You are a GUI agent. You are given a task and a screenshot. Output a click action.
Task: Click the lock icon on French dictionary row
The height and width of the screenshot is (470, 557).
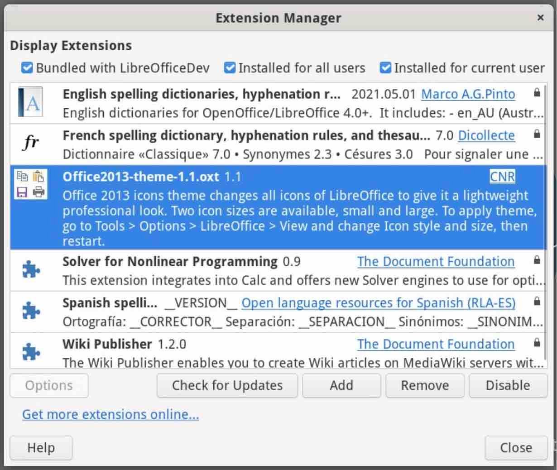click(537, 134)
